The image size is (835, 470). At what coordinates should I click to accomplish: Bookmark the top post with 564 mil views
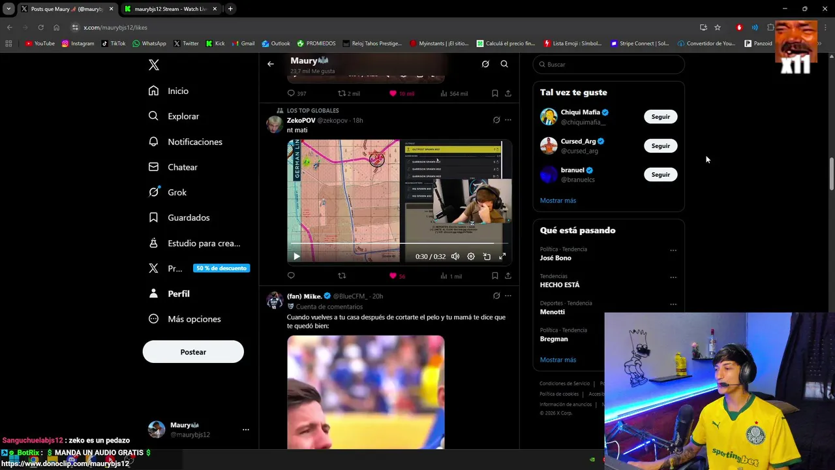(x=494, y=93)
